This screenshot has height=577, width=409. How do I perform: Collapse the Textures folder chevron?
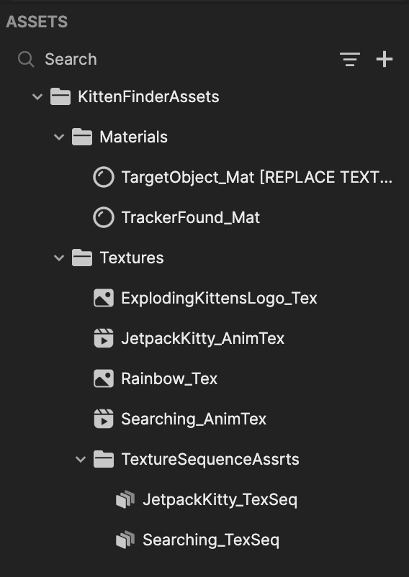pyautogui.click(x=59, y=258)
